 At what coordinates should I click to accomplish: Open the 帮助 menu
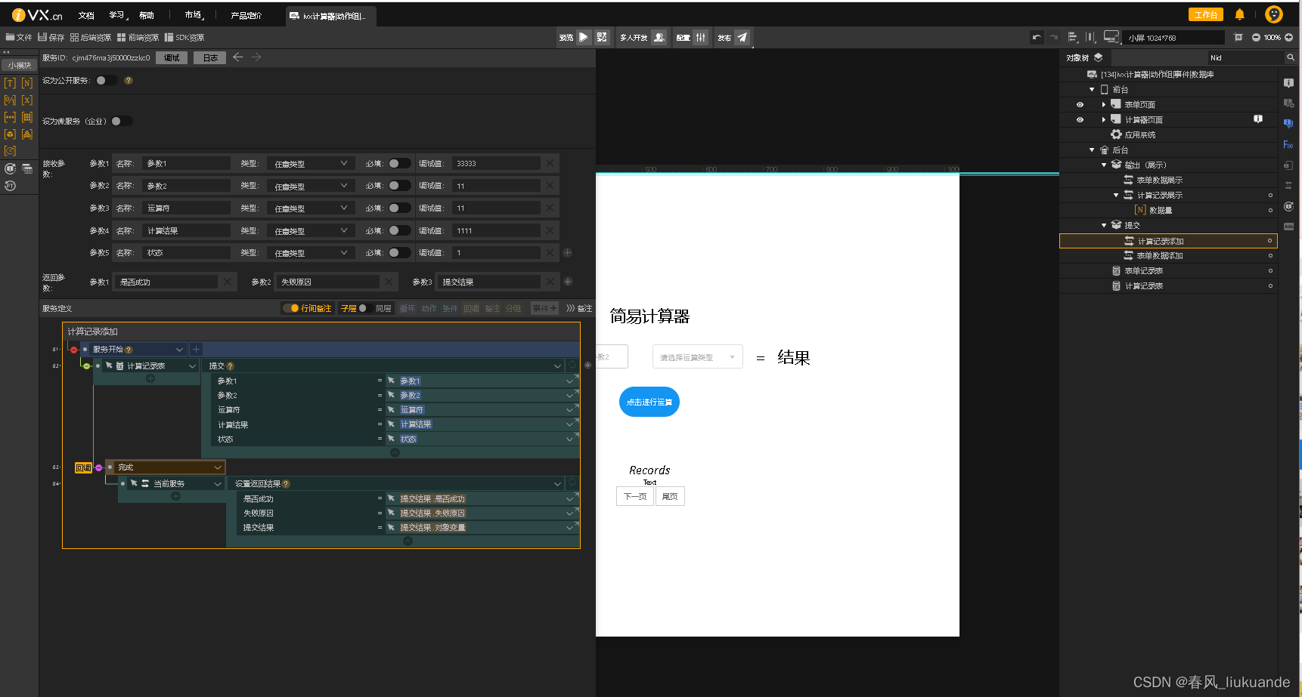coord(147,15)
